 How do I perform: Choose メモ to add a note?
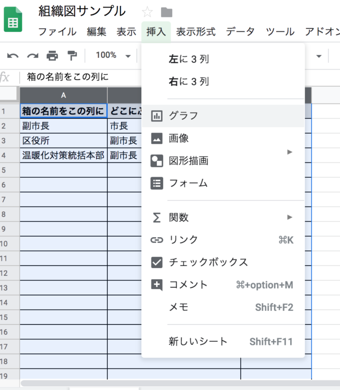tap(223, 307)
